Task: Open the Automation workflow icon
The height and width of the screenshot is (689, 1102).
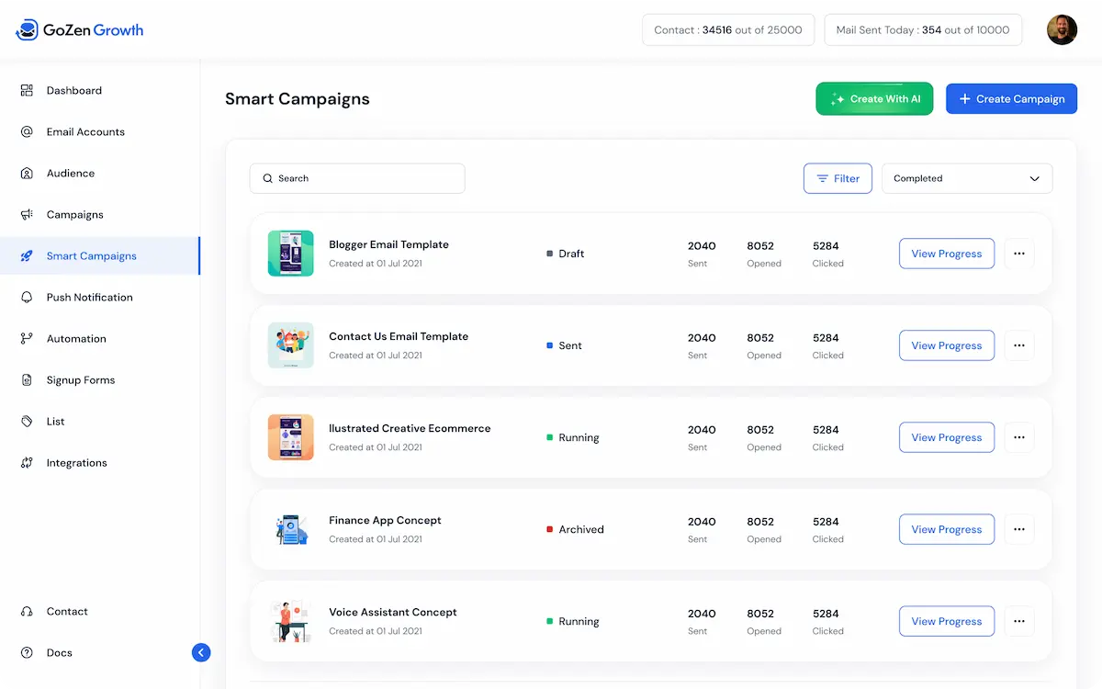Action: coord(27,338)
